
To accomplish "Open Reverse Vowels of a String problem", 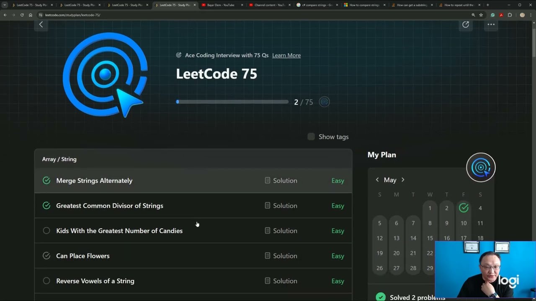I will click(x=95, y=281).
